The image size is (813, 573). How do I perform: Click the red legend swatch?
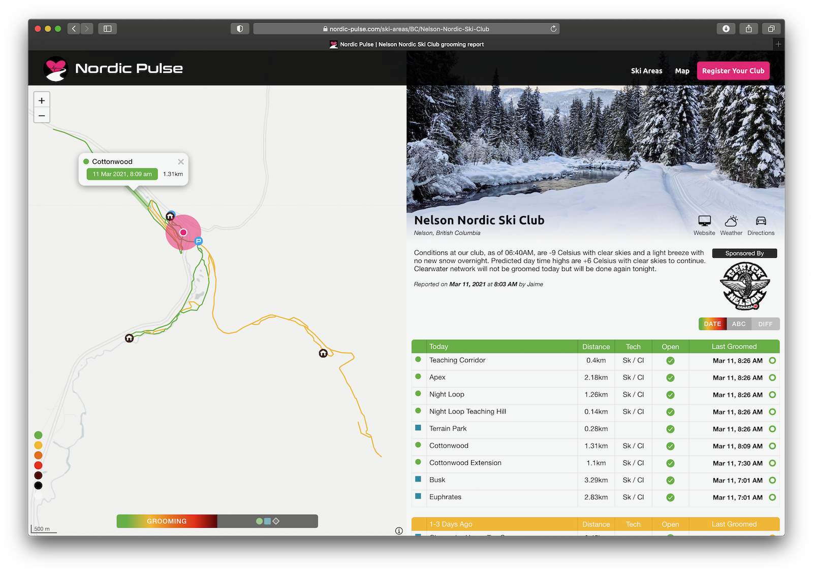point(38,465)
